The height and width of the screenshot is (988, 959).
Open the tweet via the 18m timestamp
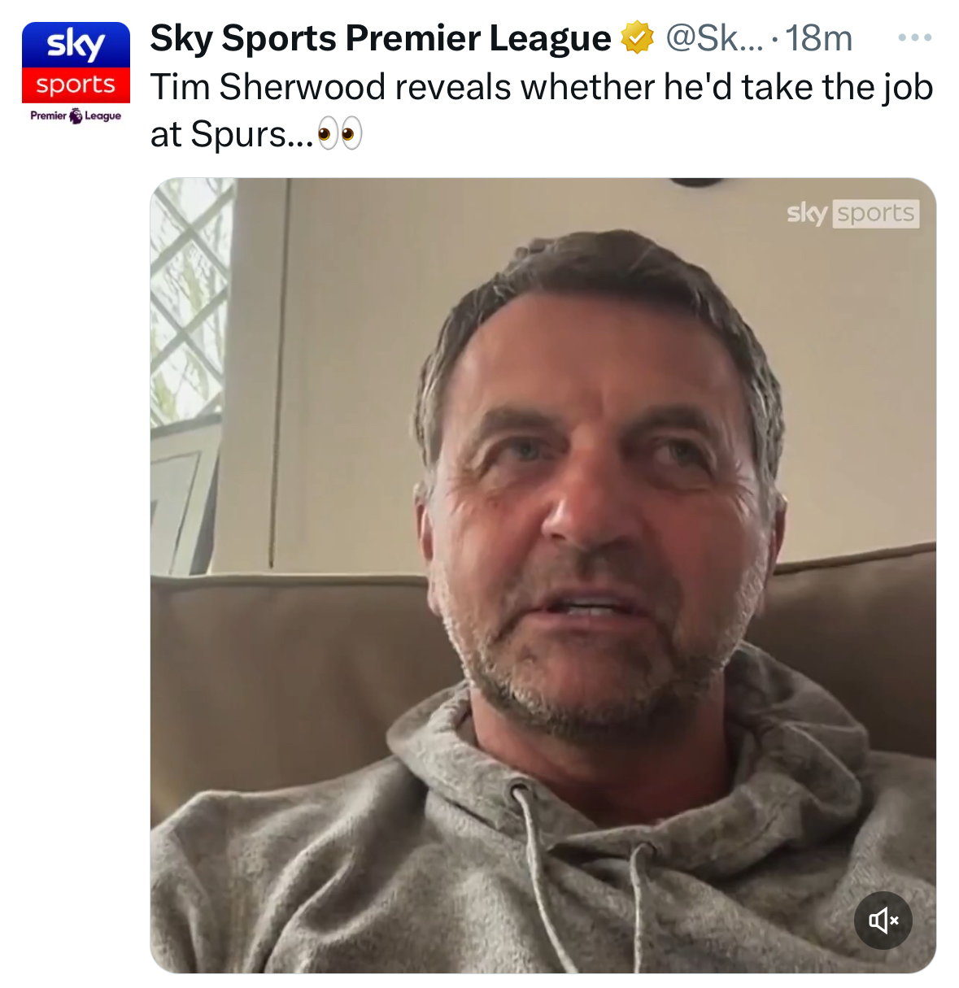818,38
